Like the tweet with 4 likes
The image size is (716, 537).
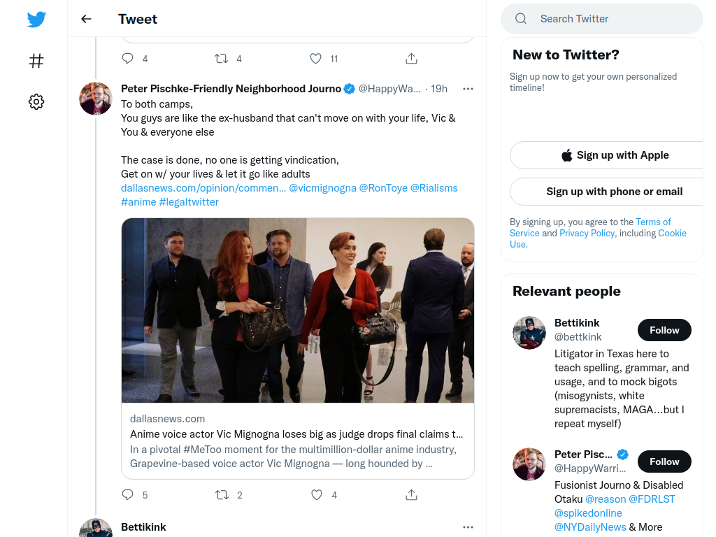pos(317,494)
